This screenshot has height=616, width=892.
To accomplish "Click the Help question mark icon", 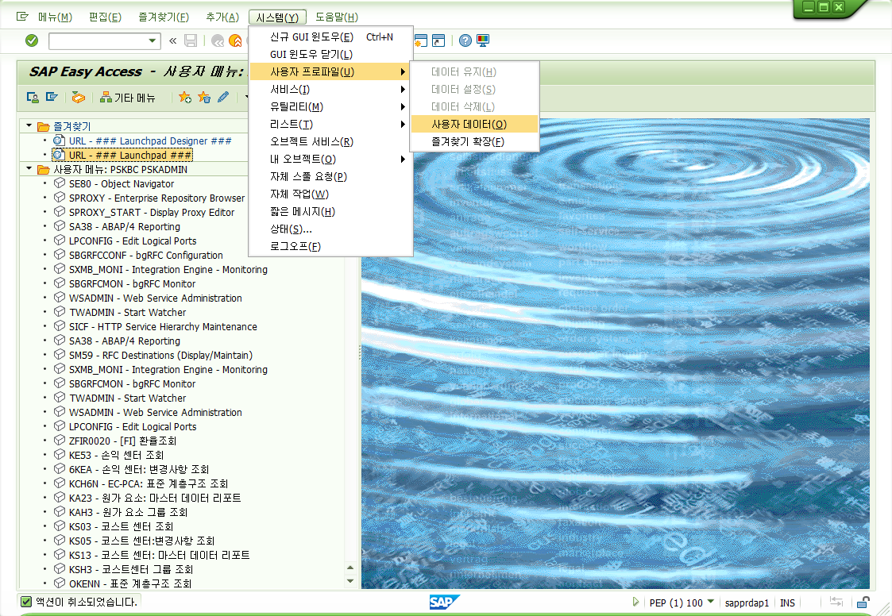I will point(465,40).
